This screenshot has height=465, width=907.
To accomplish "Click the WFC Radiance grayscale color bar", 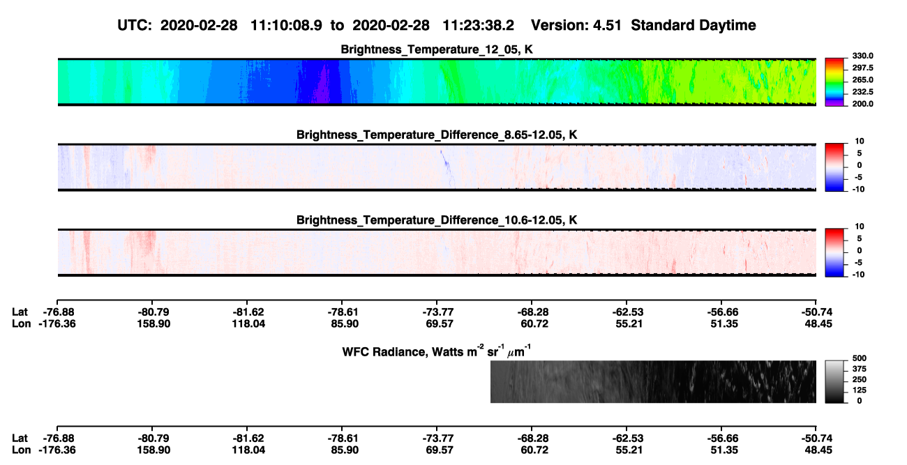I will point(834,381).
